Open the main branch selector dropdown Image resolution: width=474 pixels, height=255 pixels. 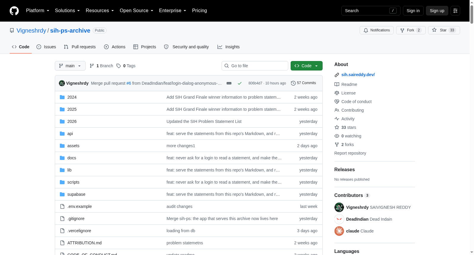[70, 66]
